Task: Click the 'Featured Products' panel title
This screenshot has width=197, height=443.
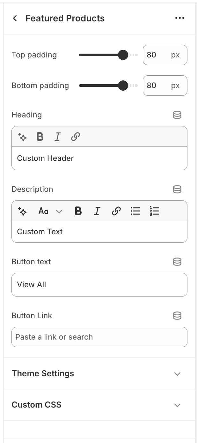Action: pos(65,18)
